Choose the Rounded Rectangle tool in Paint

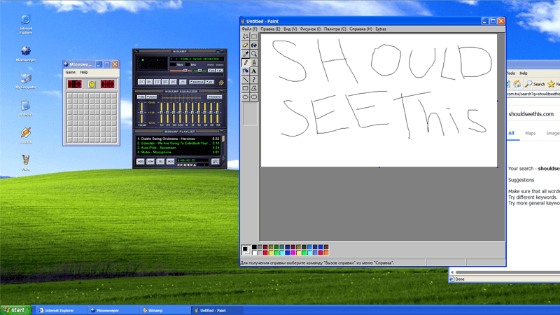(x=254, y=97)
